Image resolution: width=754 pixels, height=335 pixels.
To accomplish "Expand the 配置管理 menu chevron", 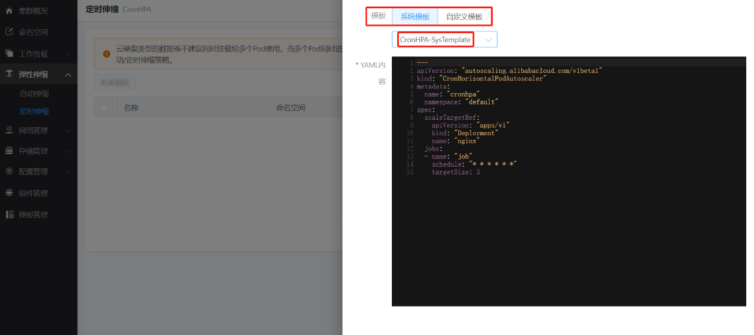I will 68,172.
